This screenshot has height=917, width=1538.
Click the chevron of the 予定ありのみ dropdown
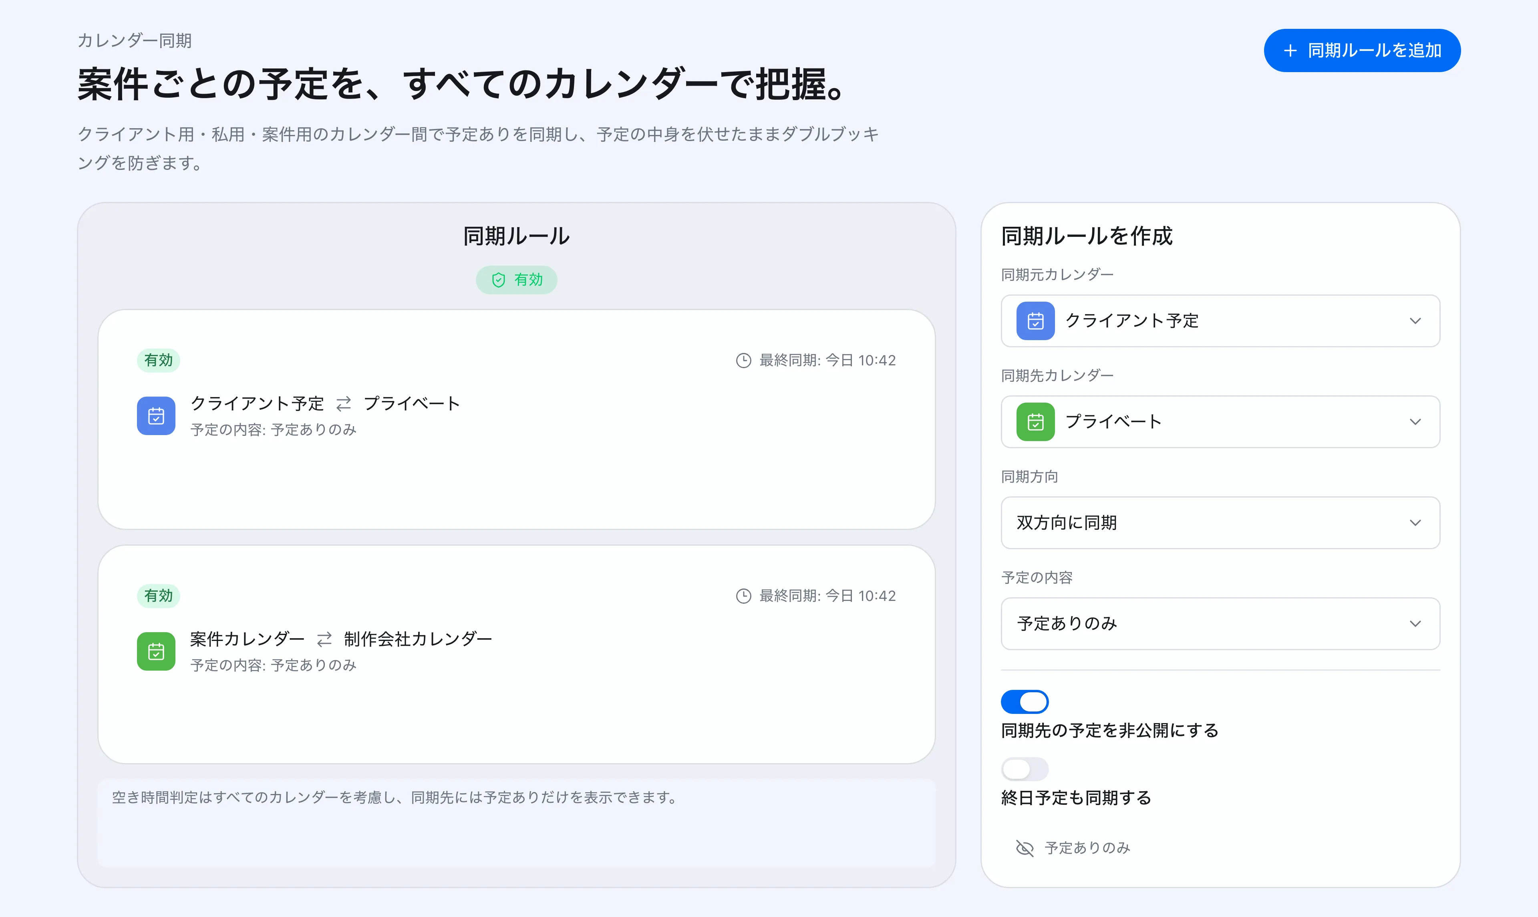pyautogui.click(x=1415, y=623)
